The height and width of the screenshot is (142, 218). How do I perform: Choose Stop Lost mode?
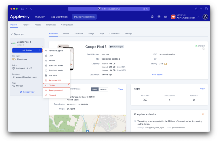[56, 70]
